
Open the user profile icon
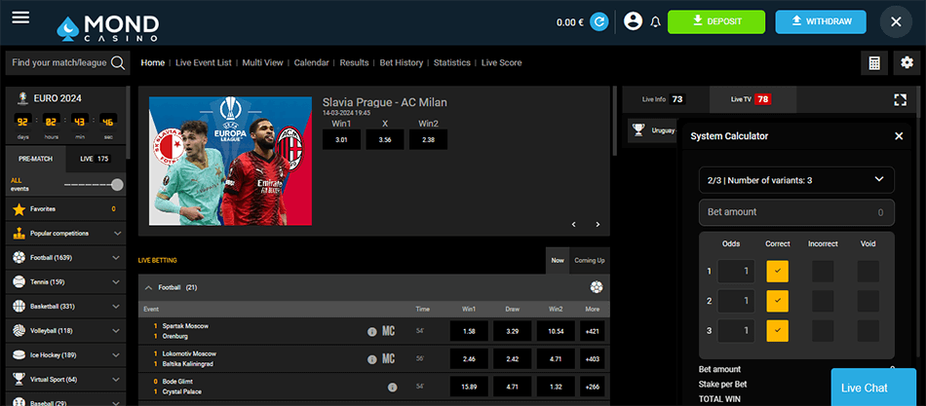tap(633, 21)
